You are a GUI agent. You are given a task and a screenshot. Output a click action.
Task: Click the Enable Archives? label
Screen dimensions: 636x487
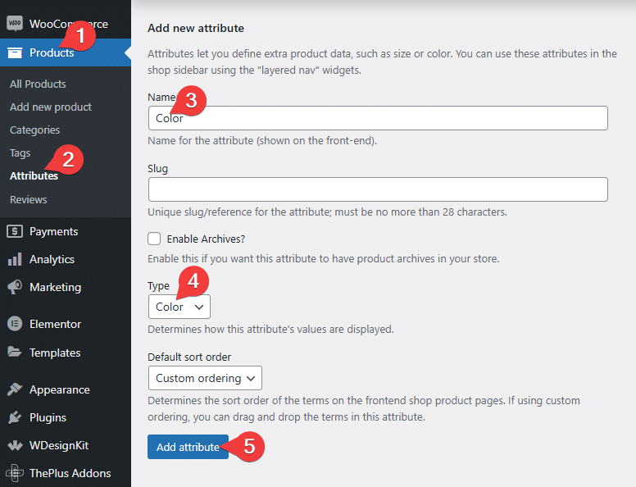point(206,239)
